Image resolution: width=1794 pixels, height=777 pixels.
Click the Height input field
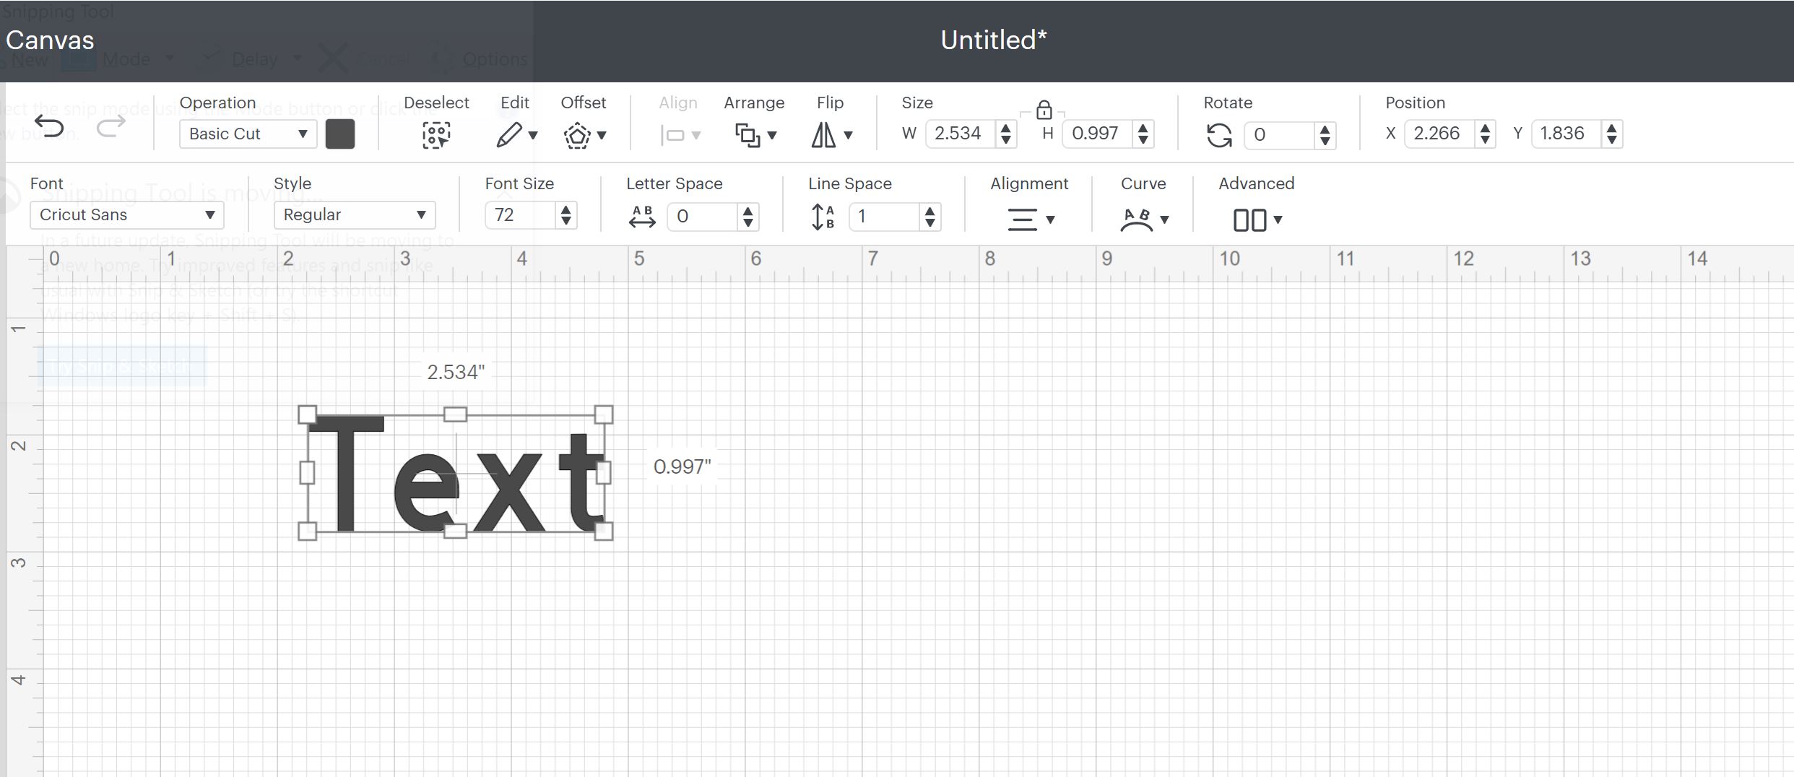click(1096, 134)
